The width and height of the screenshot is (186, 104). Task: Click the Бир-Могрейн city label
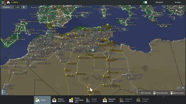tap(20, 74)
